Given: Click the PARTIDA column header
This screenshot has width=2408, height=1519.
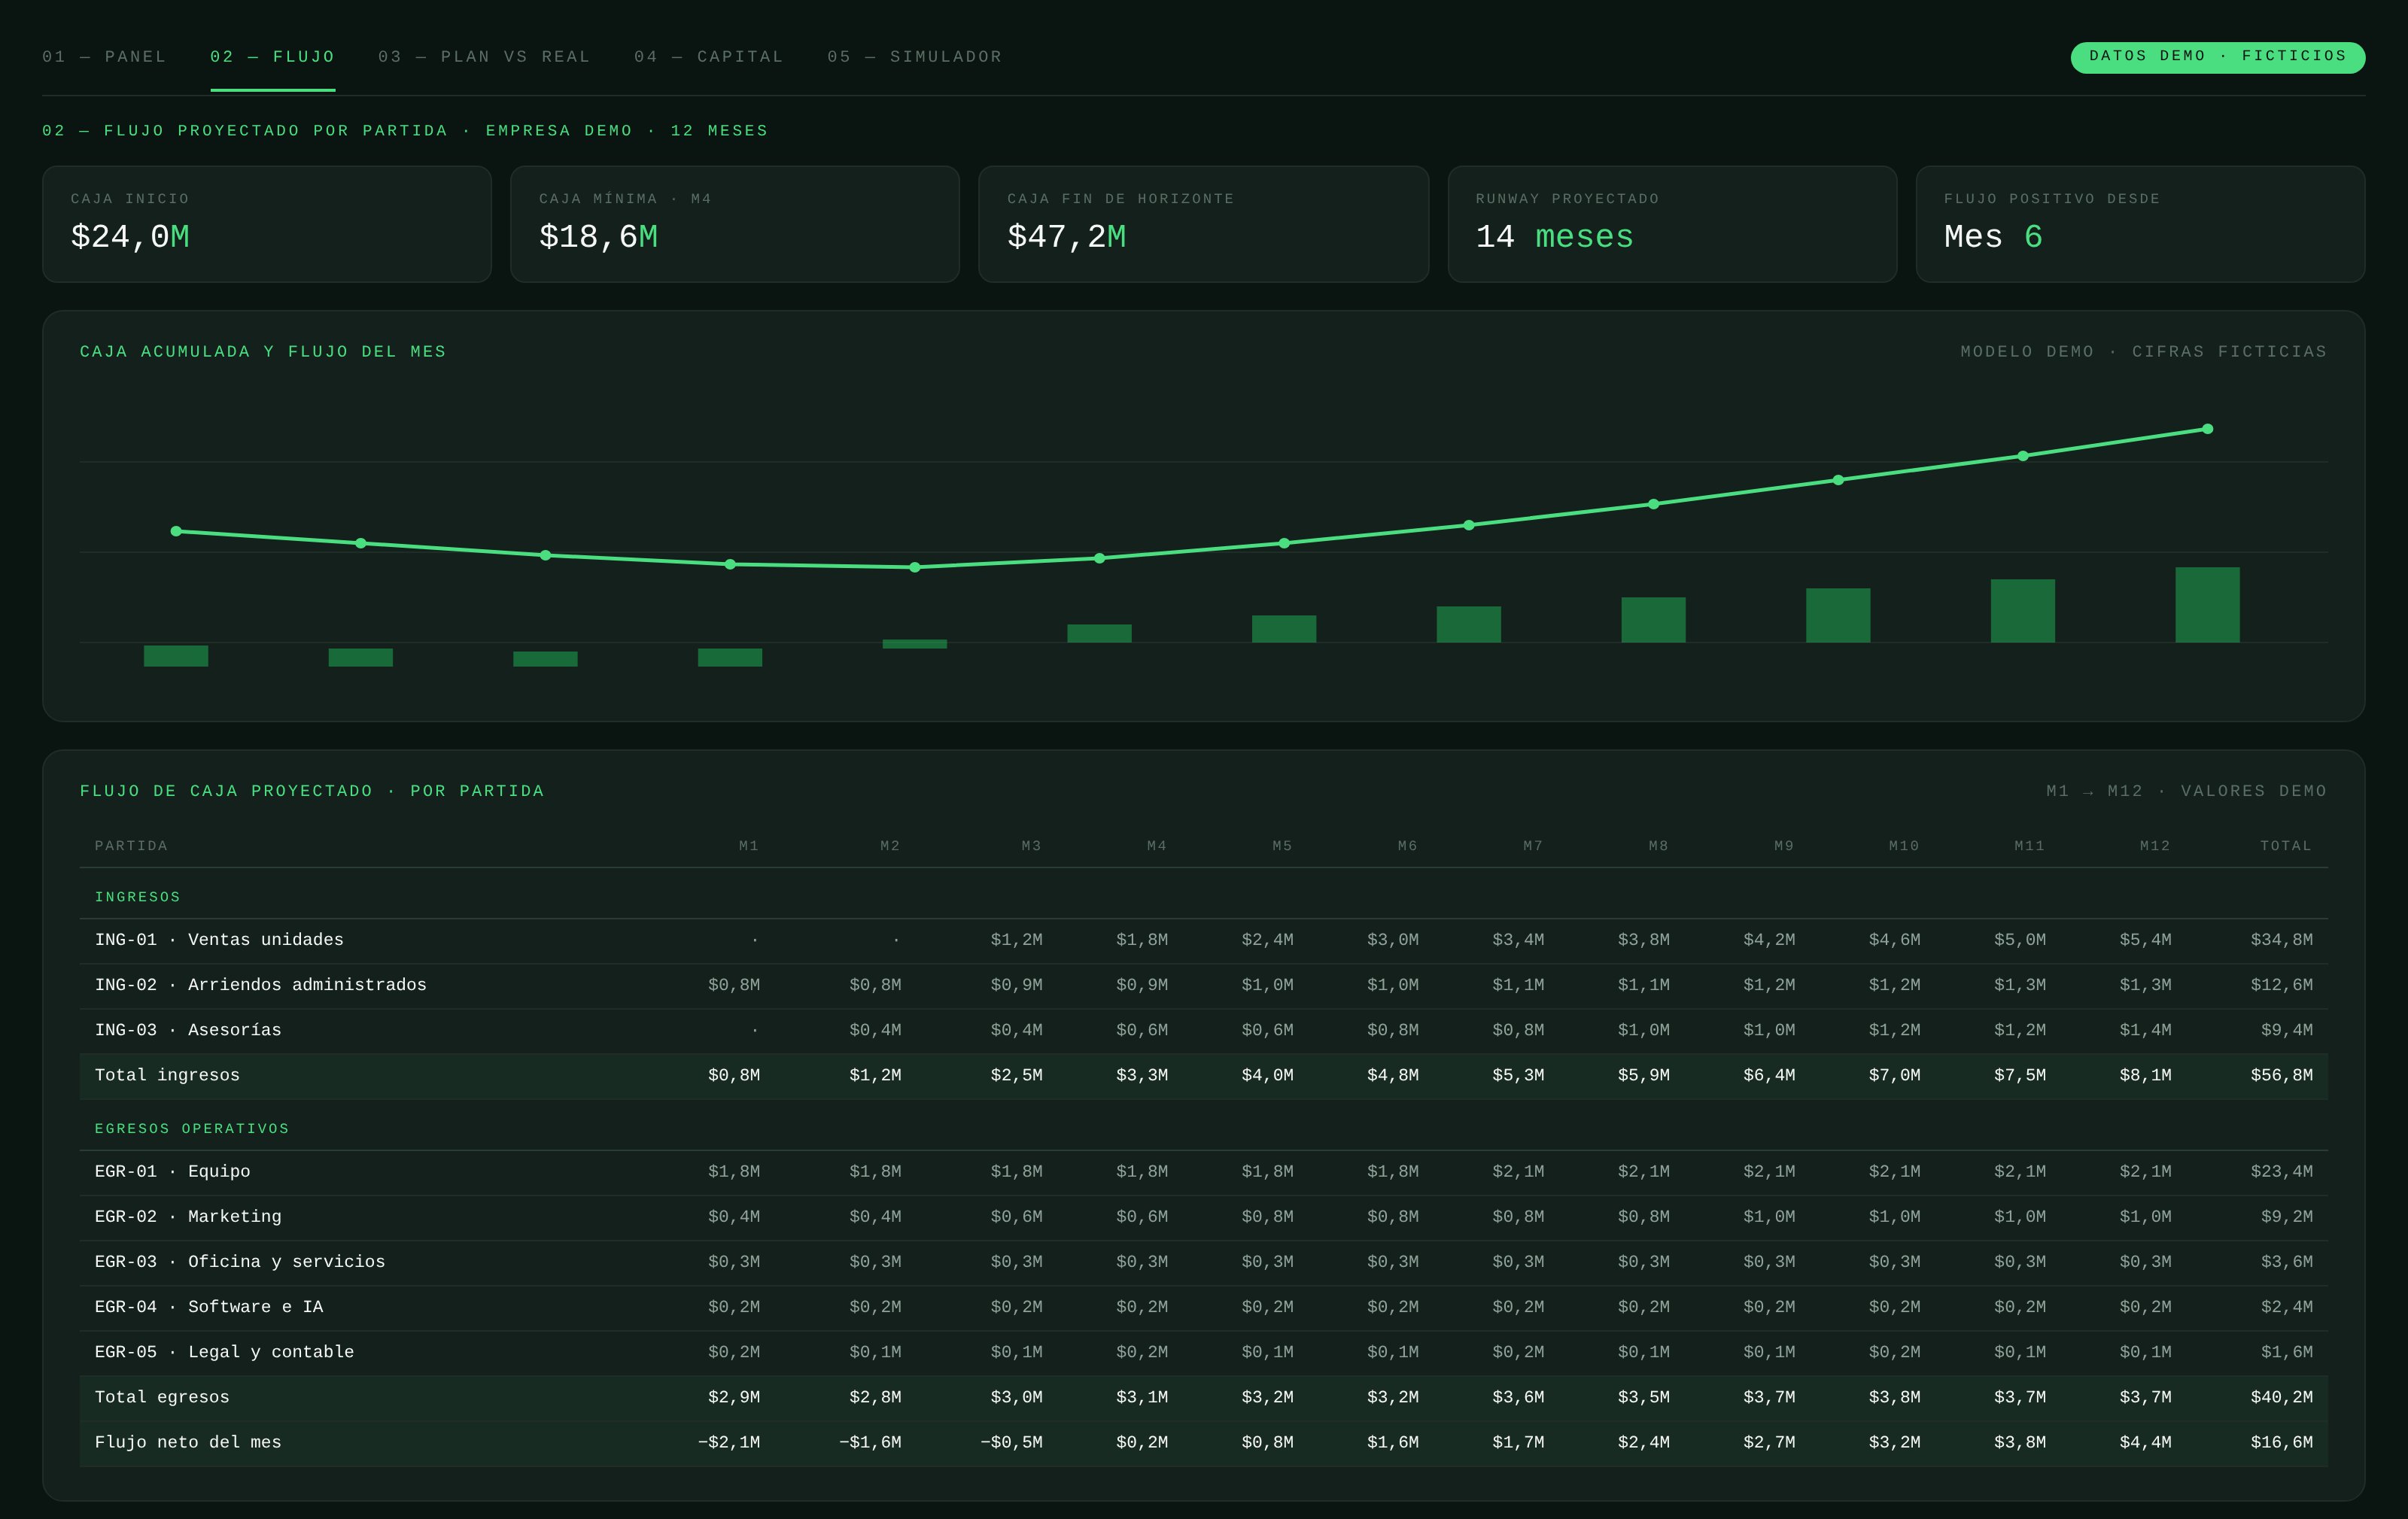Looking at the screenshot, I should tap(131, 846).
